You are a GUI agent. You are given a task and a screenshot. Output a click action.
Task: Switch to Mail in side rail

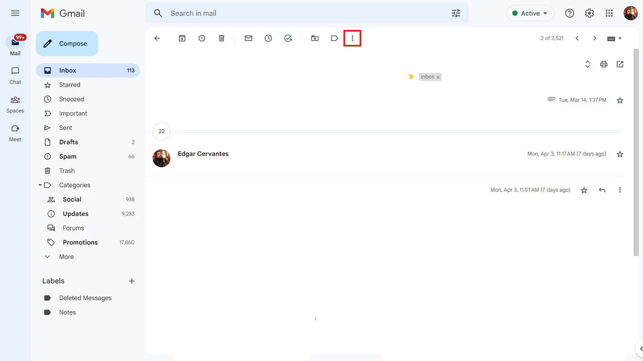(x=15, y=46)
